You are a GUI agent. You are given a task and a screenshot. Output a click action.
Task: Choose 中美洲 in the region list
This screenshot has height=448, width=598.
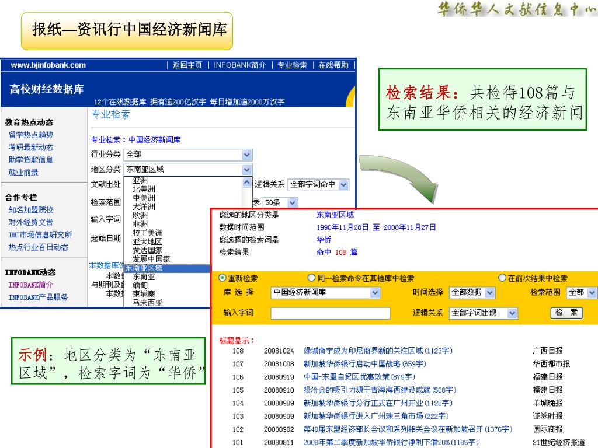(144, 198)
